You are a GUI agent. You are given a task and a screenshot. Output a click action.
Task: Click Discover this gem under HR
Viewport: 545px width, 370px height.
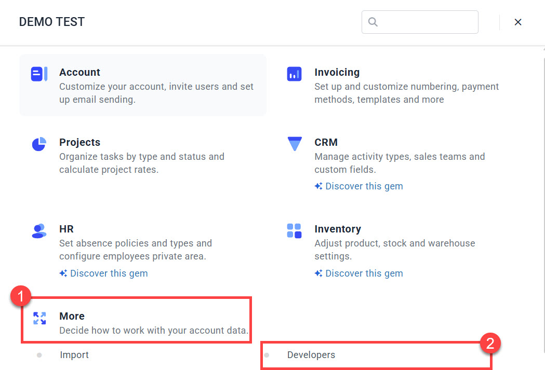tap(109, 273)
